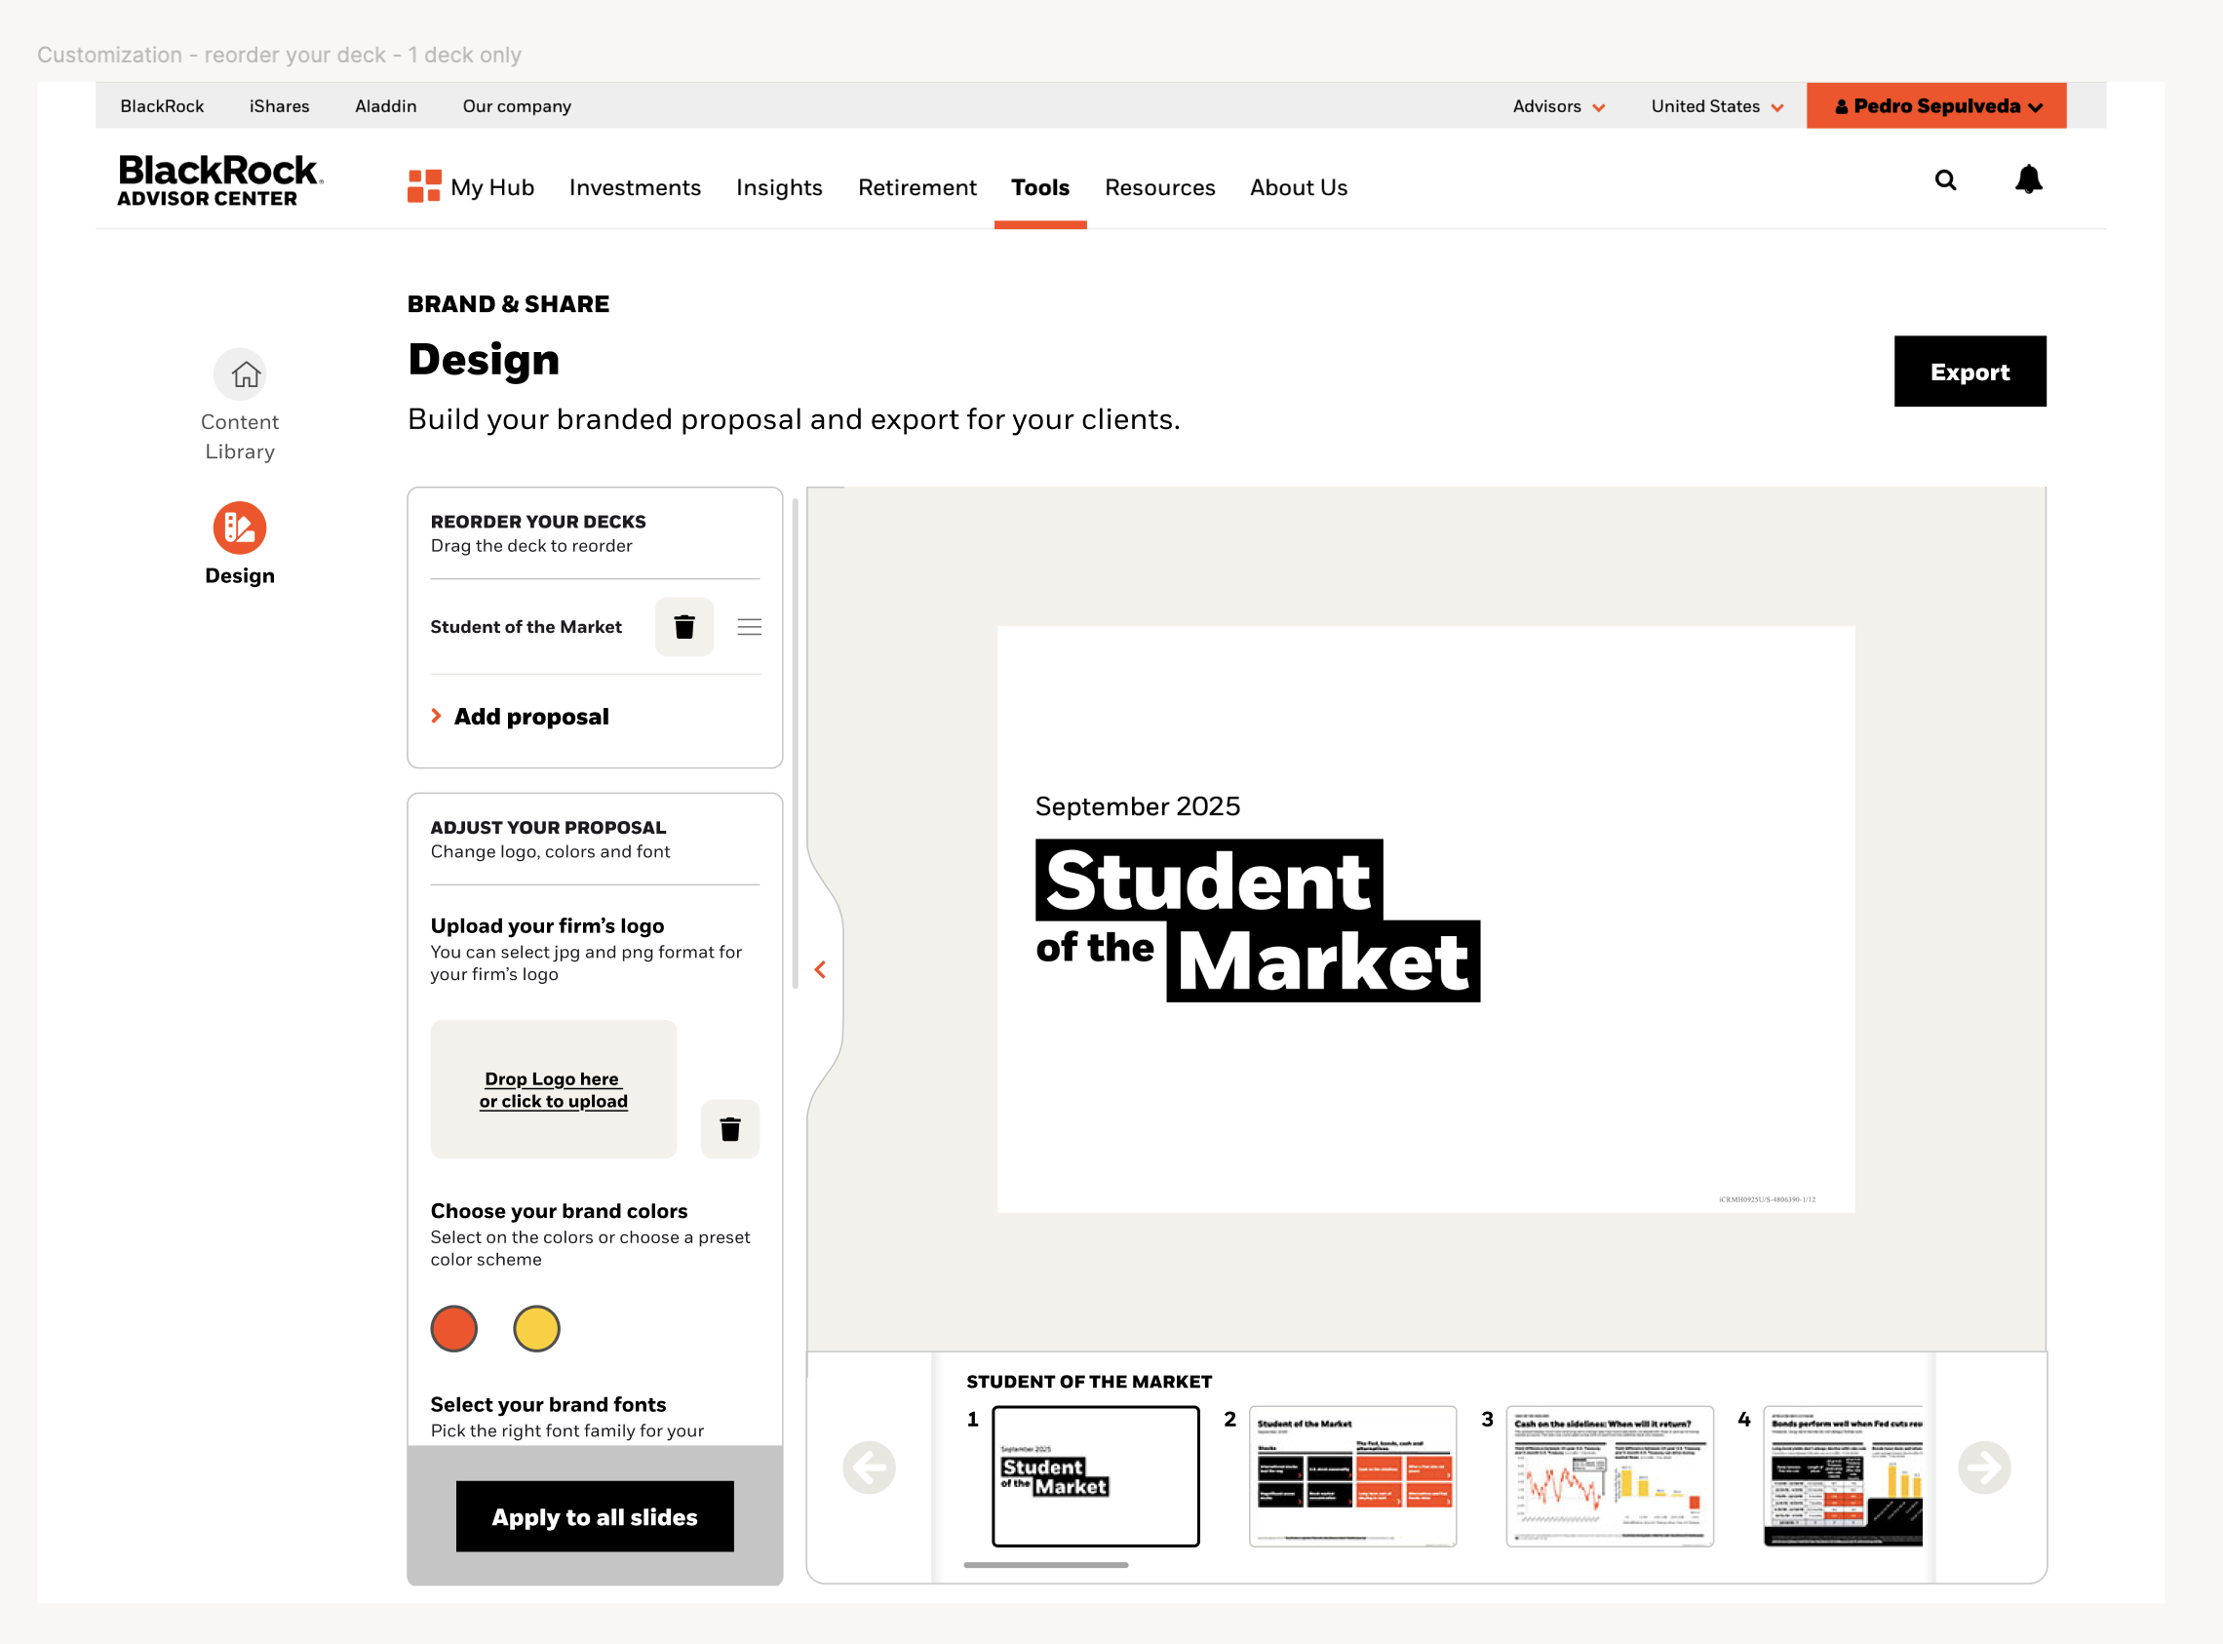This screenshot has width=2223, height=1644.
Task: Click the REORDER YOUR DECKS heading
Action: 538,522
